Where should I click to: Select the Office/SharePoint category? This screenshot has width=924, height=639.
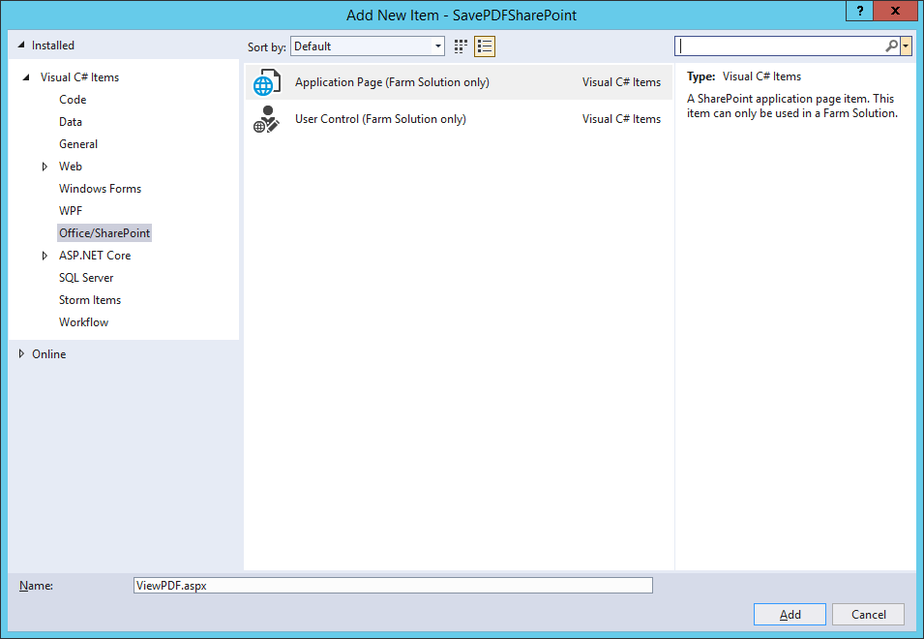[104, 232]
